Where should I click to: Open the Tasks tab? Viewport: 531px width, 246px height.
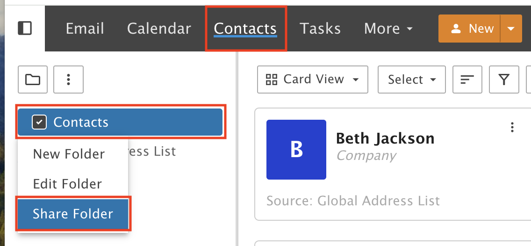click(x=320, y=29)
